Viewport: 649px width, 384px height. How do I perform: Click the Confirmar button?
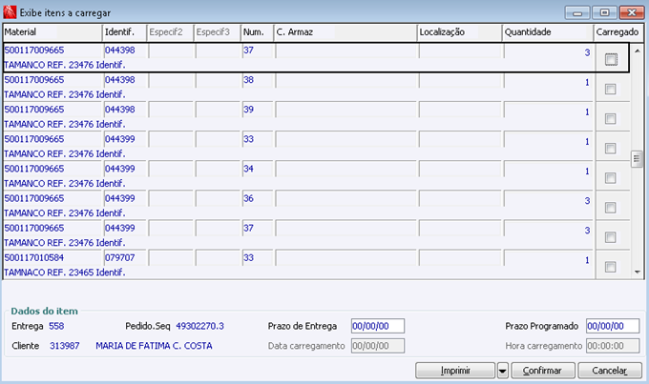(543, 371)
